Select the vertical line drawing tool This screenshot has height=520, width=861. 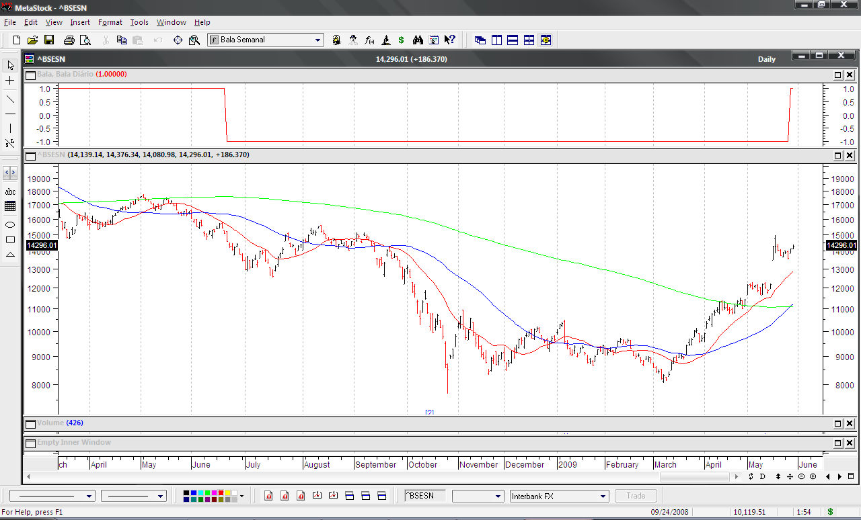click(10, 128)
